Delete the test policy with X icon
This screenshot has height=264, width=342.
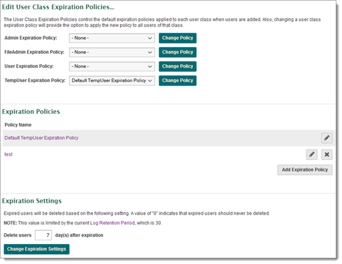[x=326, y=154]
